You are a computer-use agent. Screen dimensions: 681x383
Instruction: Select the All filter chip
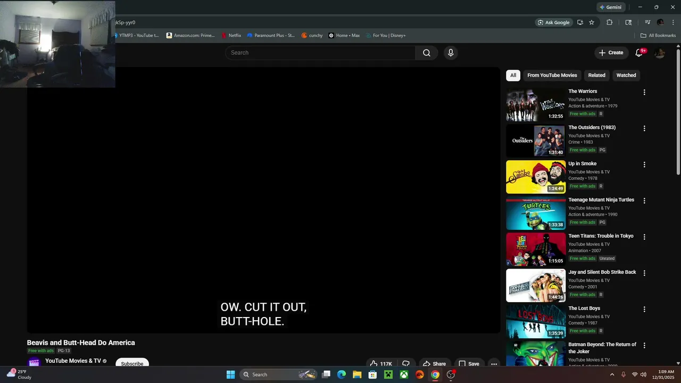513,75
